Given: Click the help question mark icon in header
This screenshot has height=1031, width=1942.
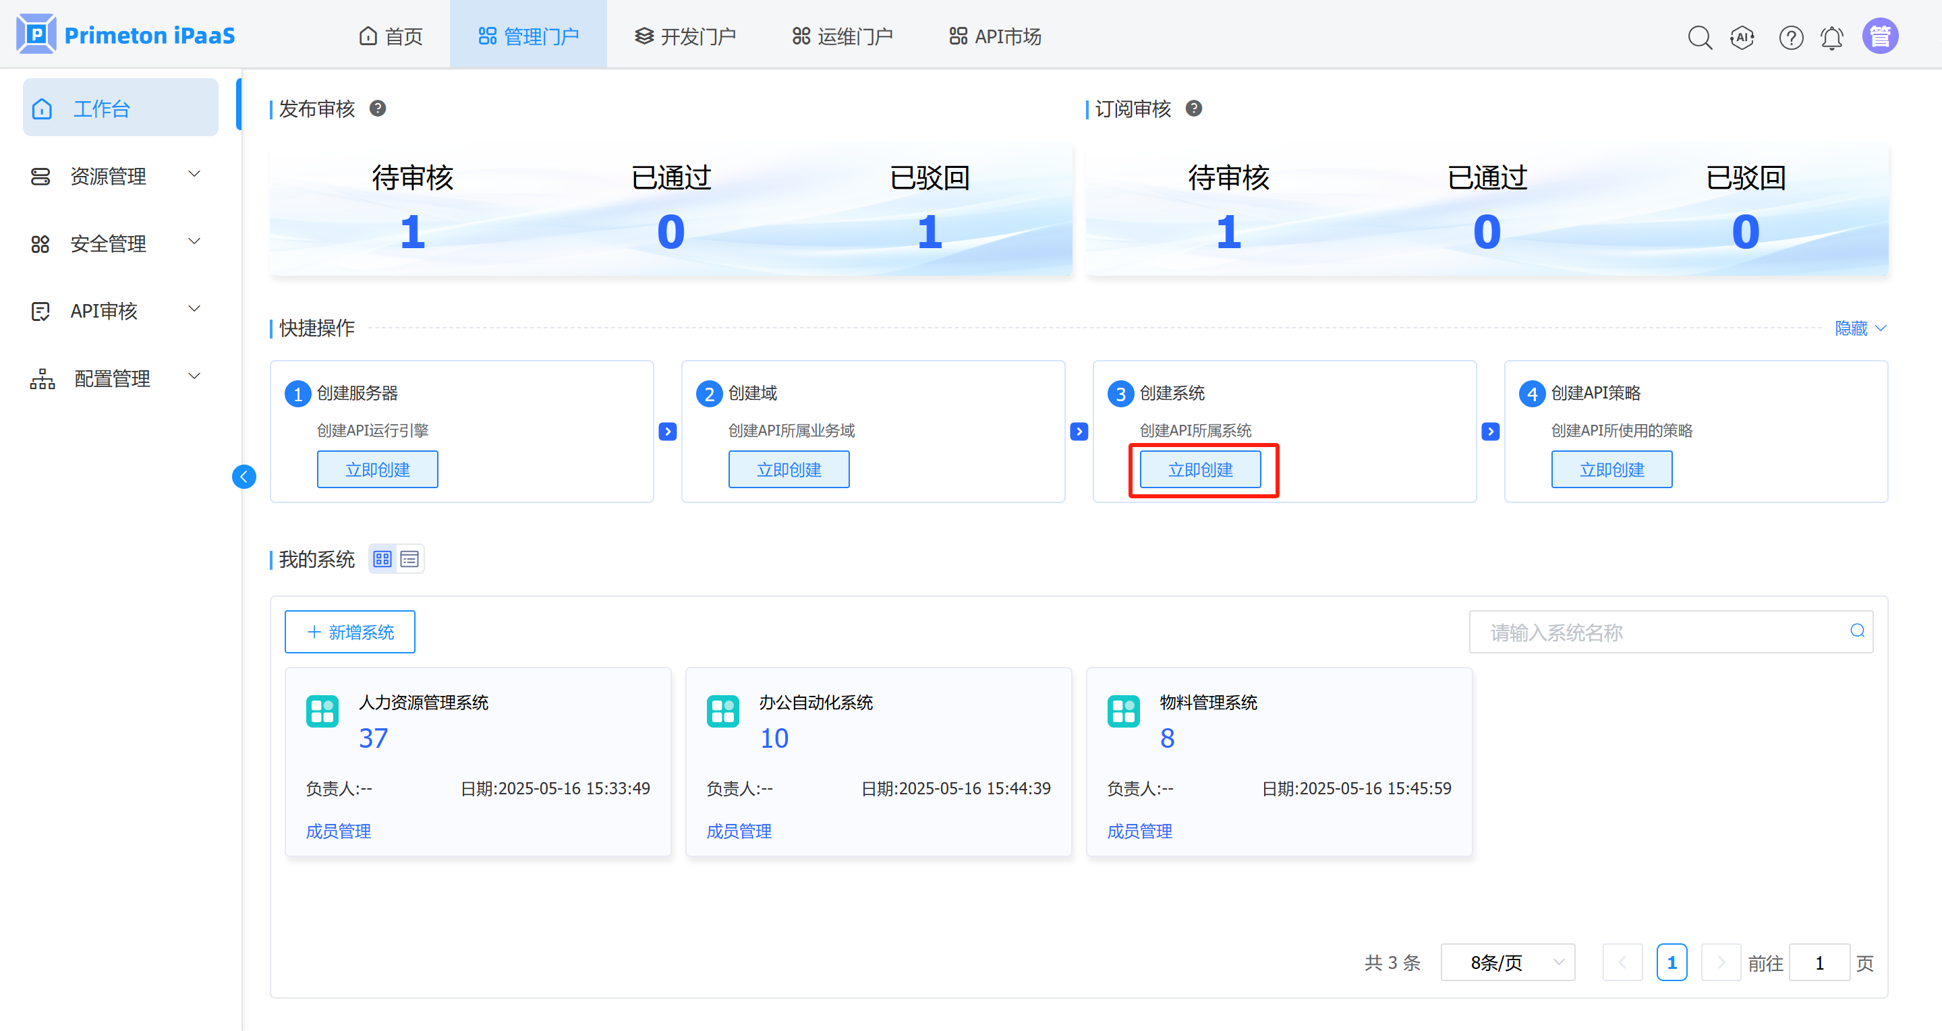Looking at the screenshot, I should click(1790, 37).
